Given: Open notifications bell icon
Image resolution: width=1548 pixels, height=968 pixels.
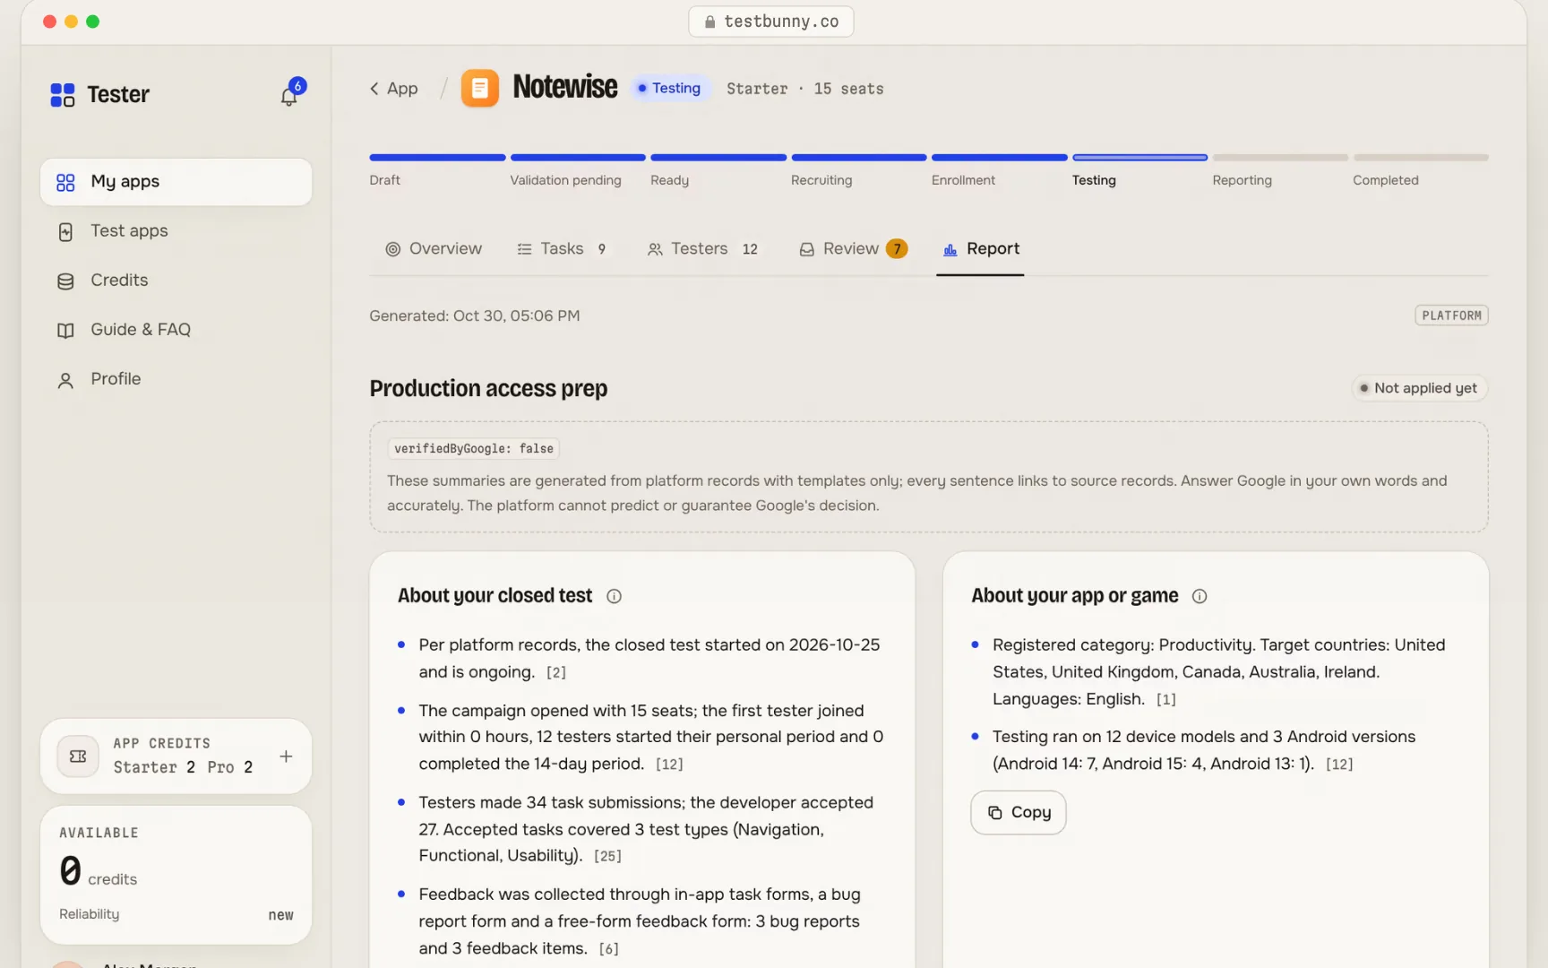Looking at the screenshot, I should pos(289,95).
